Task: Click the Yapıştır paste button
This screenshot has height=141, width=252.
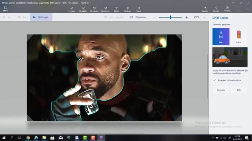Action: (205, 9)
